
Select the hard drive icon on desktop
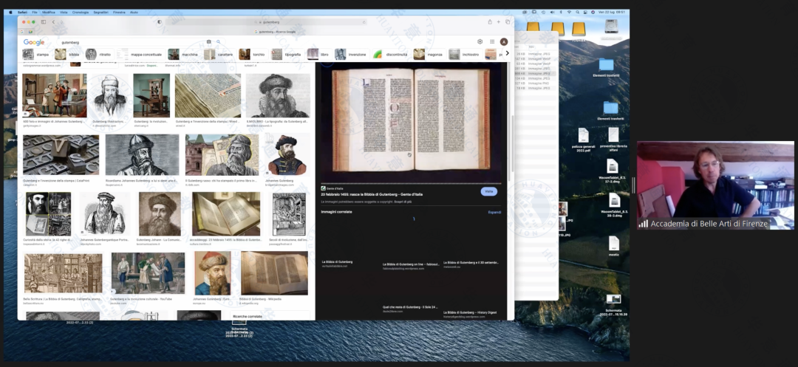[x=611, y=27]
